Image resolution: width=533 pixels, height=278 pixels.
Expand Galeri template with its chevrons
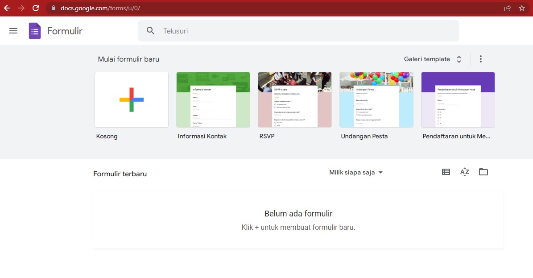coord(459,58)
